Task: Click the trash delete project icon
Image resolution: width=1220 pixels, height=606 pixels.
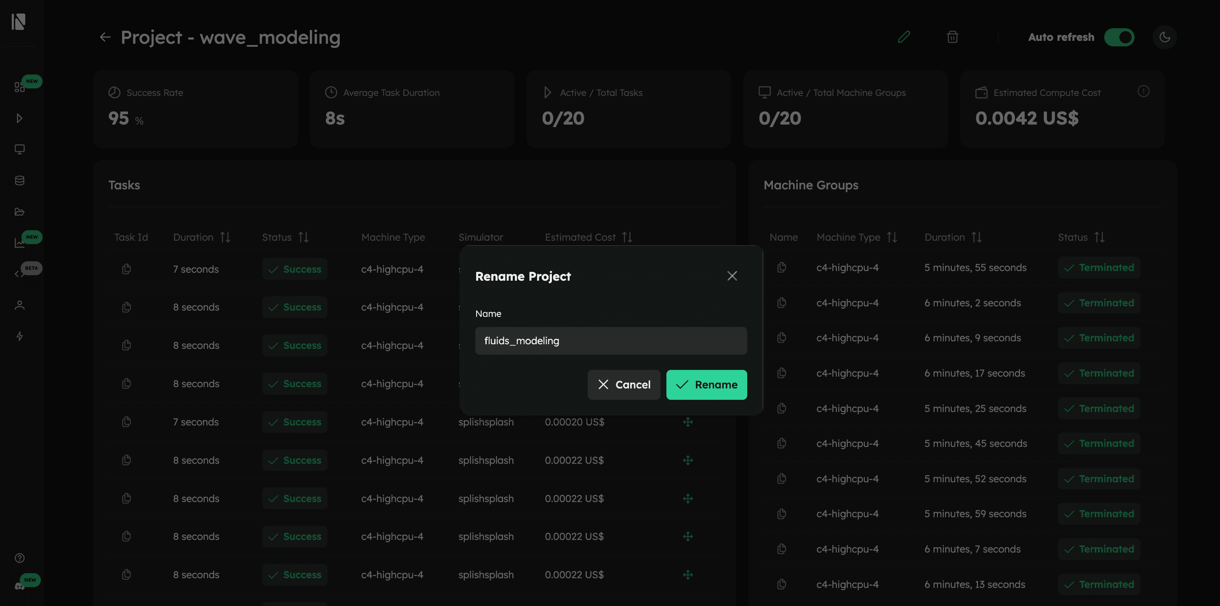Action: [952, 37]
